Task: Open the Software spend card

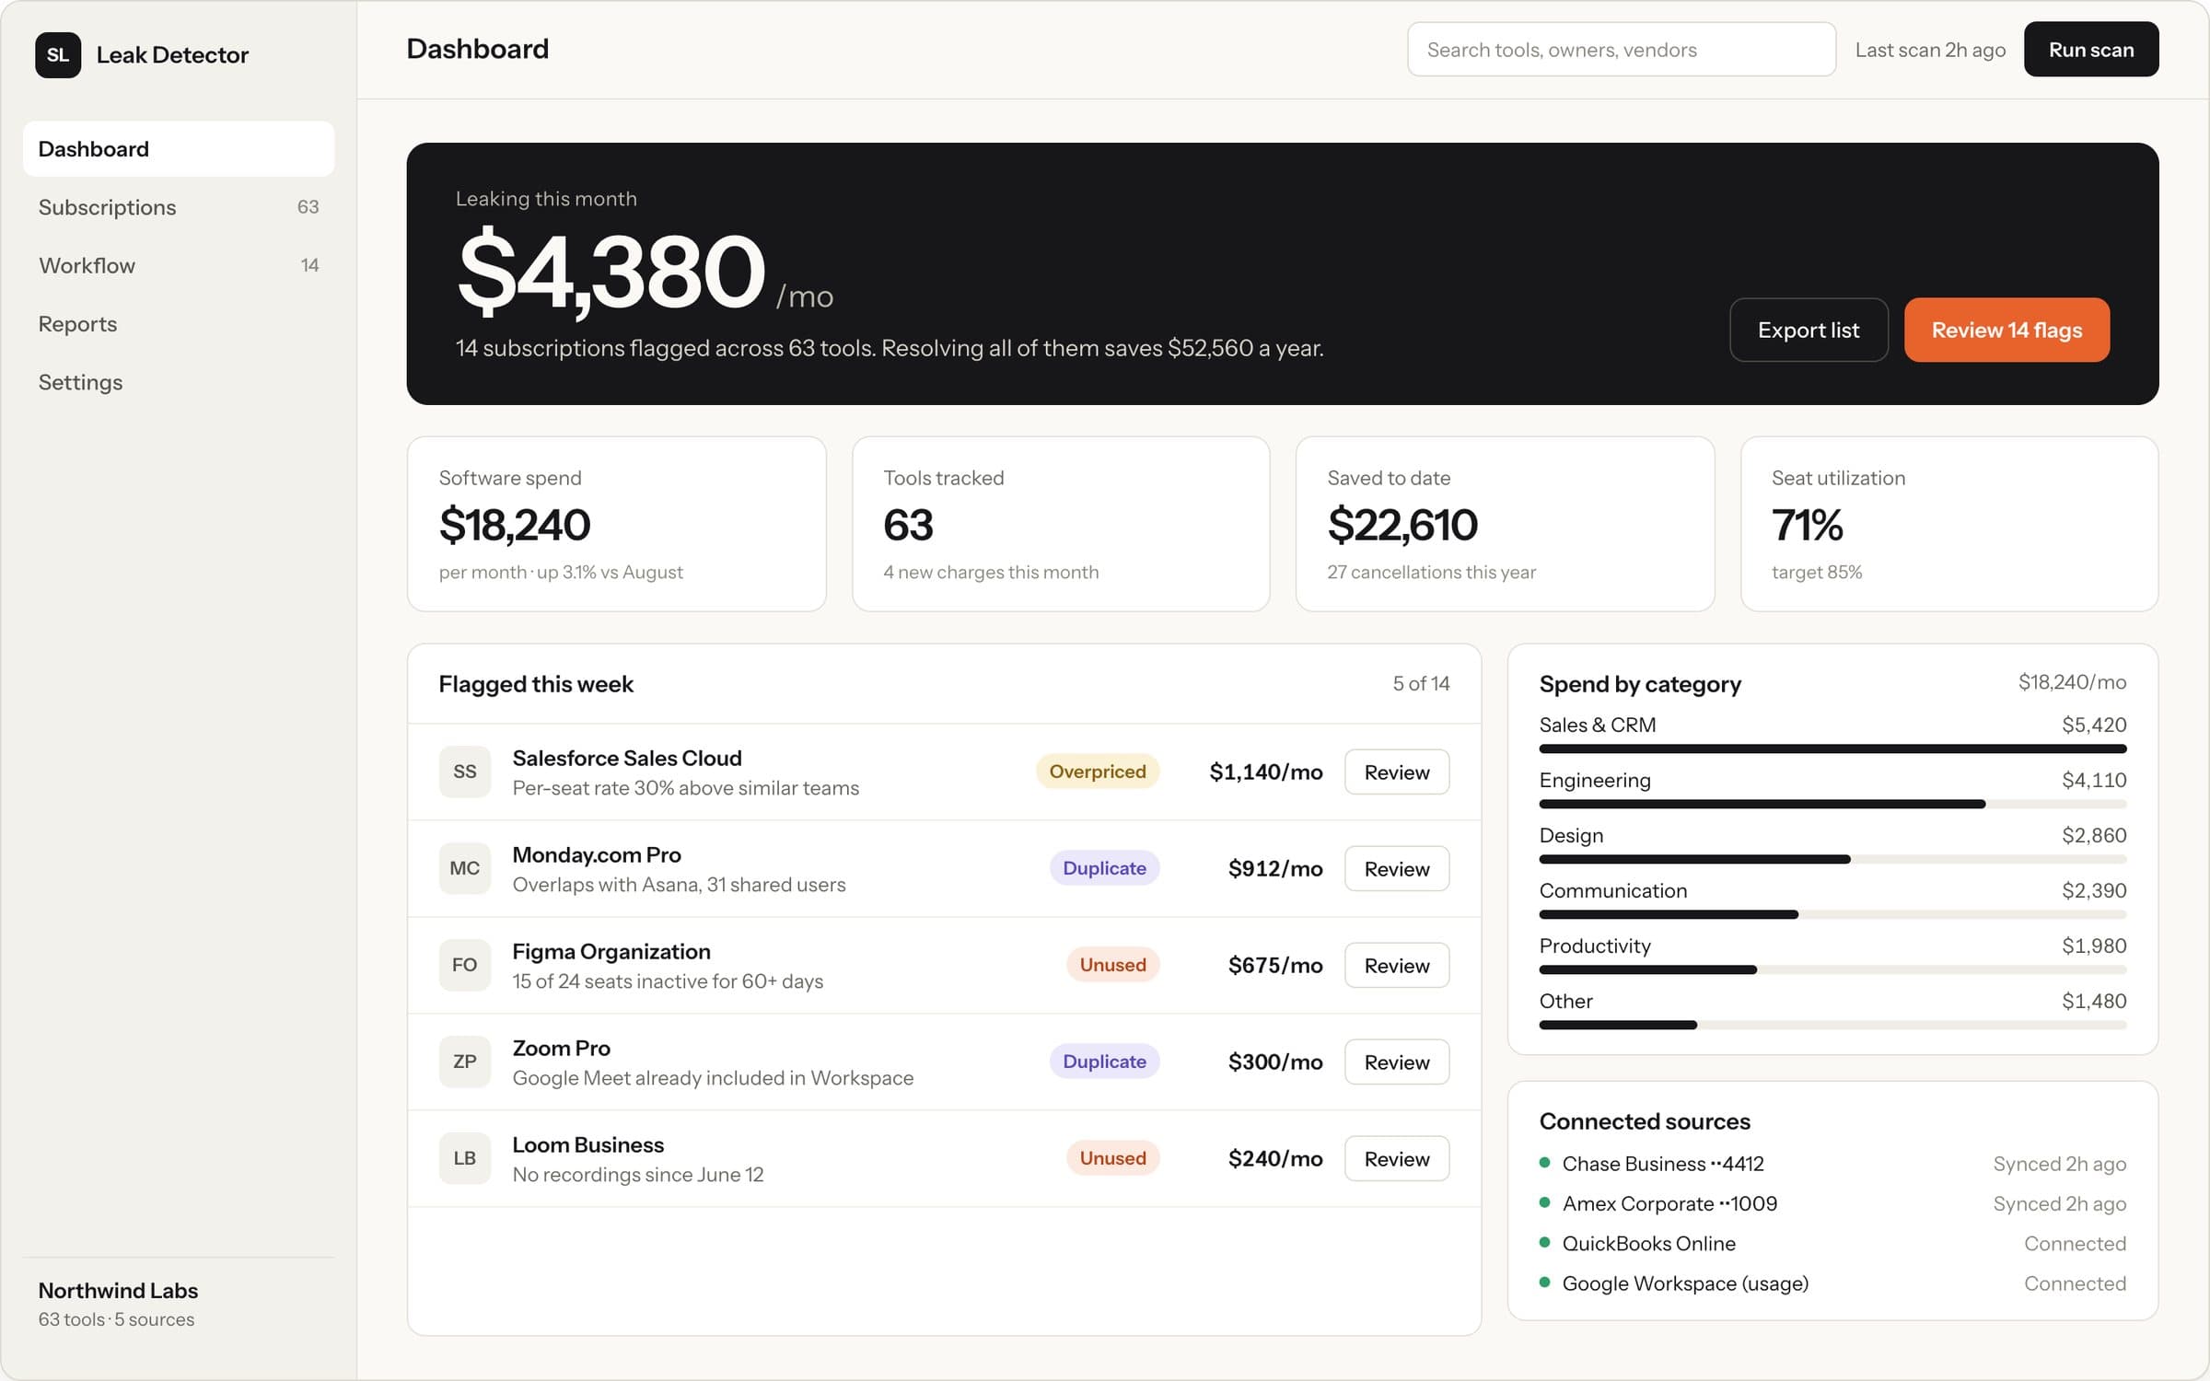Action: click(616, 524)
